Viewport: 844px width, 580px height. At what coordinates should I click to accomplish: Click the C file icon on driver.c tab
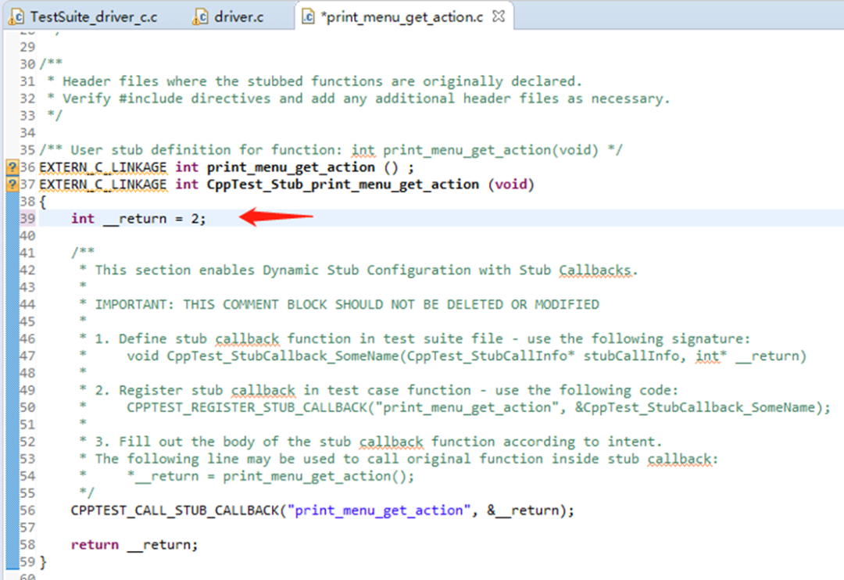202,16
